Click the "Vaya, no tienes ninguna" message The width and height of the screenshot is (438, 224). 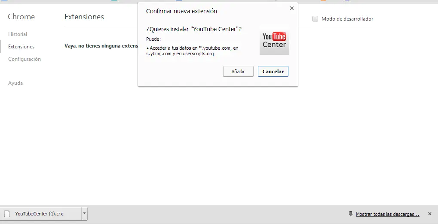click(x=101, y=46)
